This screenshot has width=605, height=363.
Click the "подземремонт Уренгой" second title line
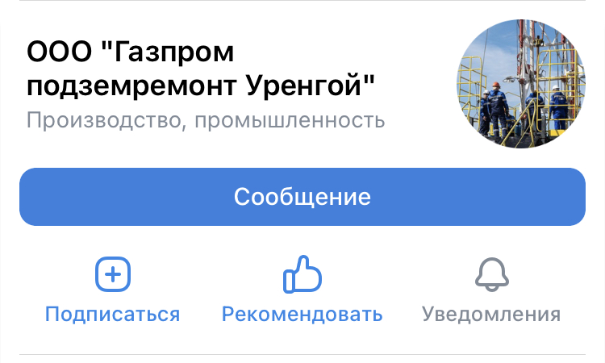click(201, 86)
